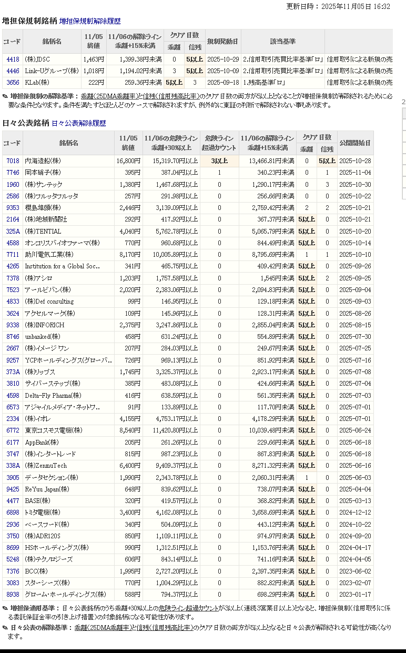Click pencil icon beside 増担保規制の解除基準
The width and height of the screenshot is (406, 653).
pos(5,96)
